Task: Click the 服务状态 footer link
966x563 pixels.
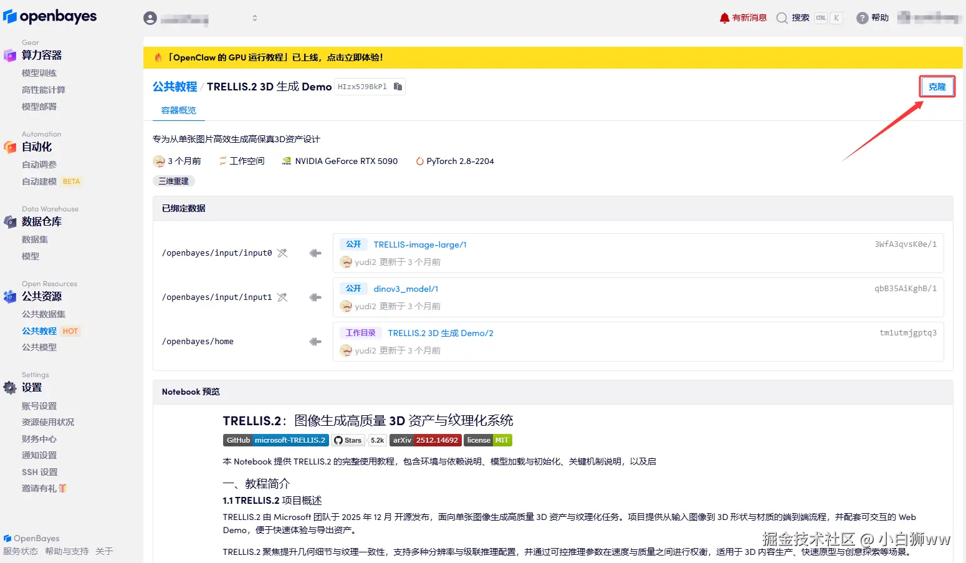Action: click(x=21, y=551)
